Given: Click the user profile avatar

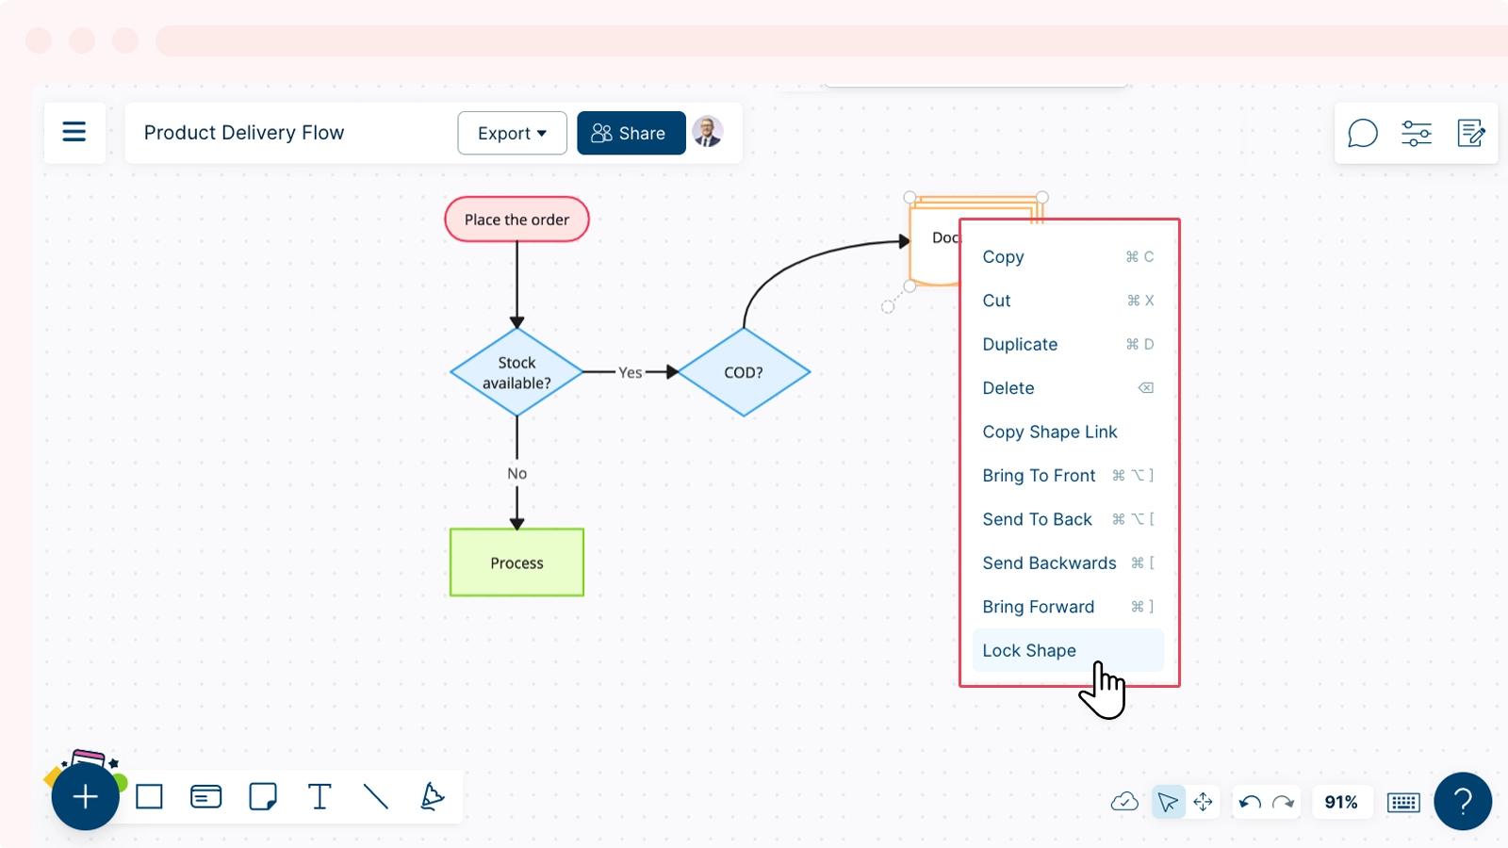Looking at the screenshot, I should point(708,132).
